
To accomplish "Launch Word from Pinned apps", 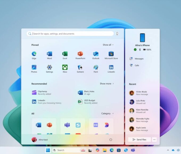I will 50,55.
